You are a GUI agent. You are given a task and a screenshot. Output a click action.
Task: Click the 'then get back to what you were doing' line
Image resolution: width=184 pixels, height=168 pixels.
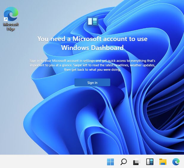pos(92,70)
